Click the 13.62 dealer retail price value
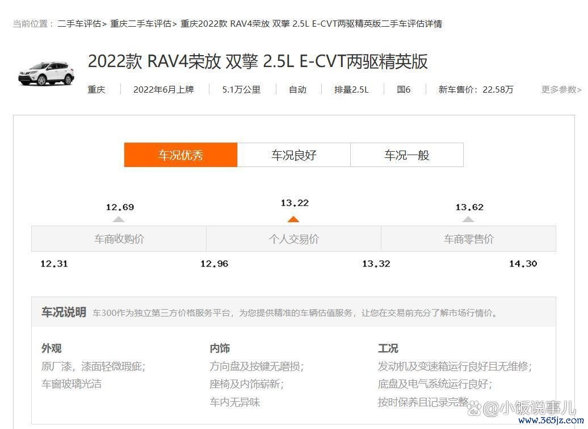Viewport: 588px width, 429px height. click(469, 207)
